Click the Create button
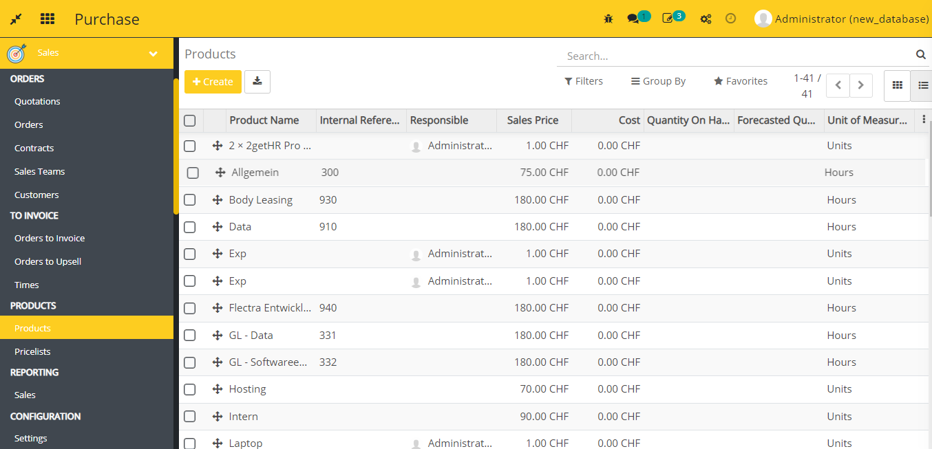This screenshot has width=932, height=449. [x=213, y=81]
